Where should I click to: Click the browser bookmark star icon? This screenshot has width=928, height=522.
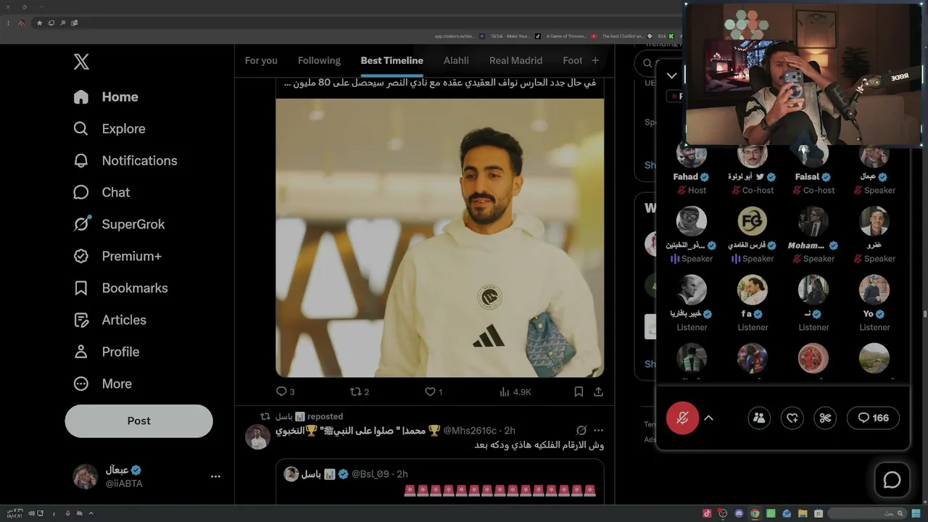(x=39, y=23)
